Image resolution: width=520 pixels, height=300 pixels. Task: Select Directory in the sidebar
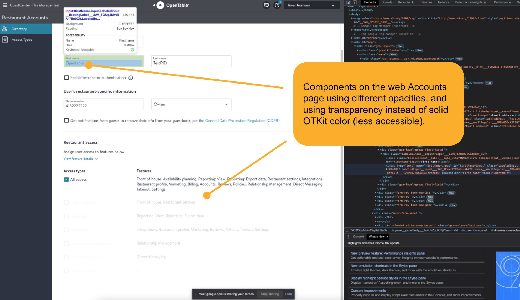(x=19, y=29)
